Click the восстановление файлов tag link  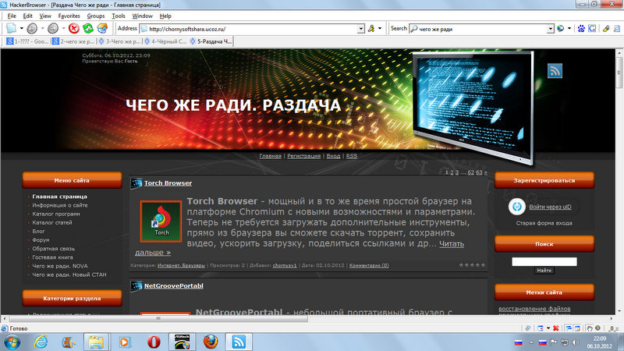tap(534, 309)
